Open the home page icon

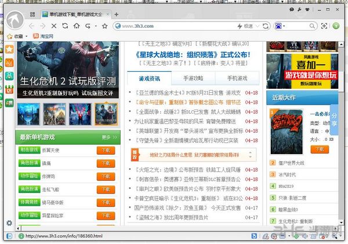pos(77,26)
